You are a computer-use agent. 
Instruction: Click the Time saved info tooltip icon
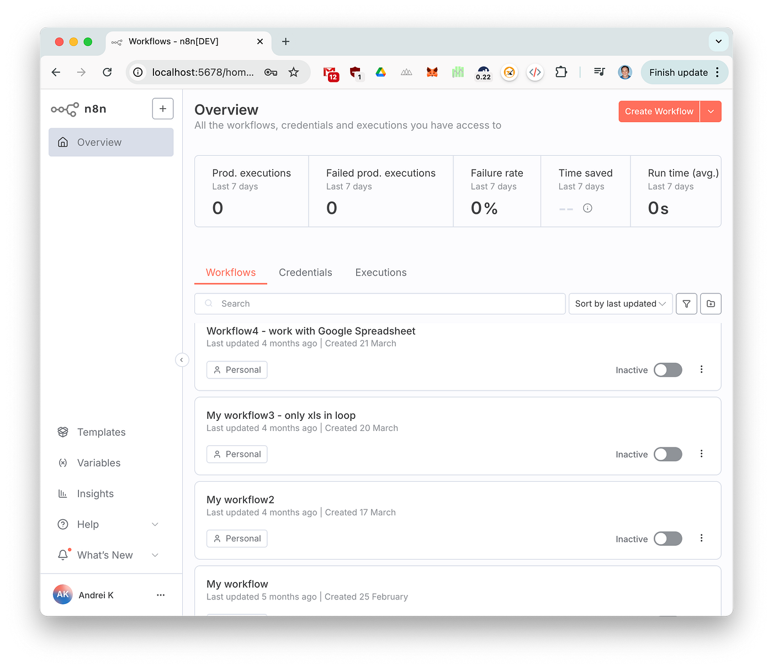(587, 208)
